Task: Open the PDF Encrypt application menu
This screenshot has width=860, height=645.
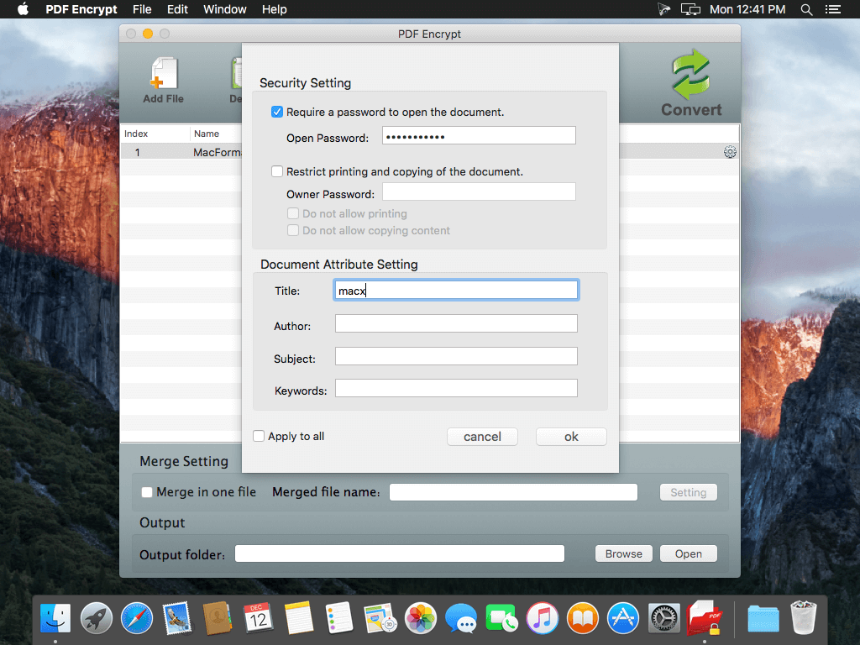Action: tap(81, 9)
